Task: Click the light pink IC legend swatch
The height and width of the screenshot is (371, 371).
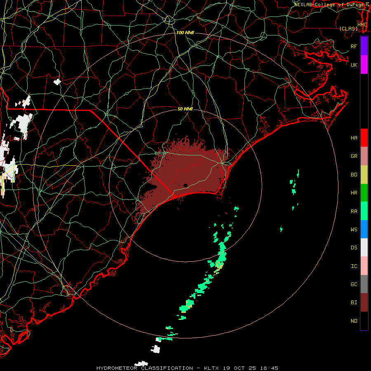Action: (x=364, y=266)
